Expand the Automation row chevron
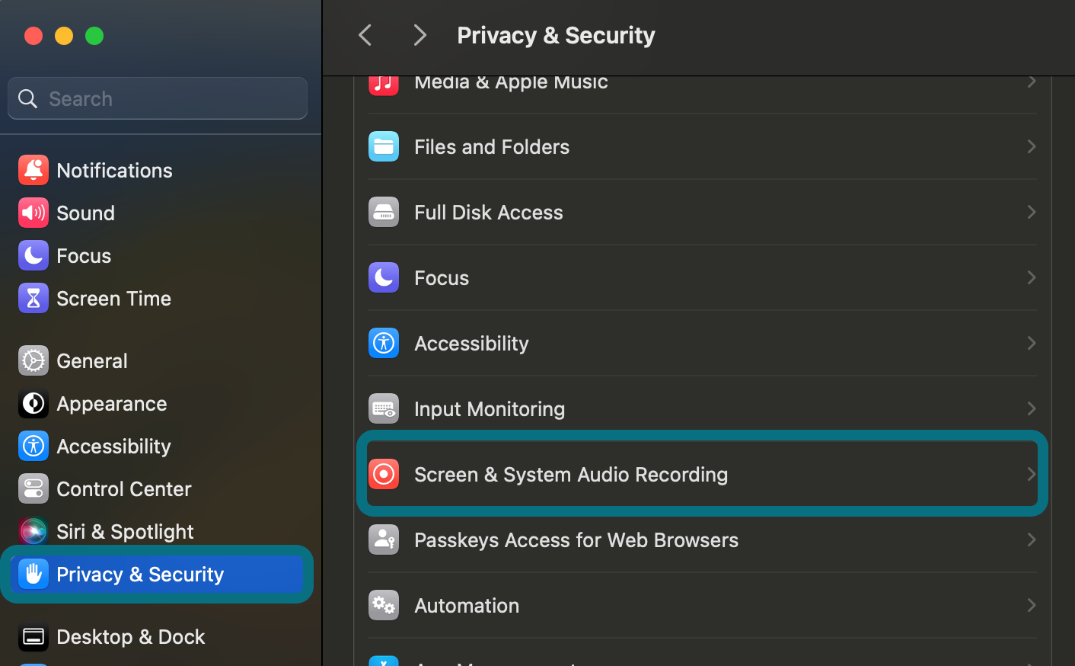Viewport: 1075px width, 666px height. coord(1032,605)
